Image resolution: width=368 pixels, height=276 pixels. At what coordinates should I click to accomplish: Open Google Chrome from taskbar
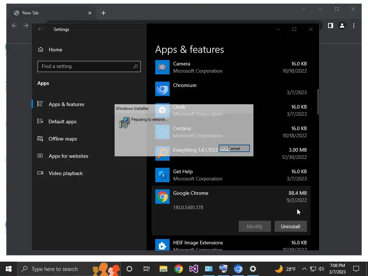click(178, 269)
